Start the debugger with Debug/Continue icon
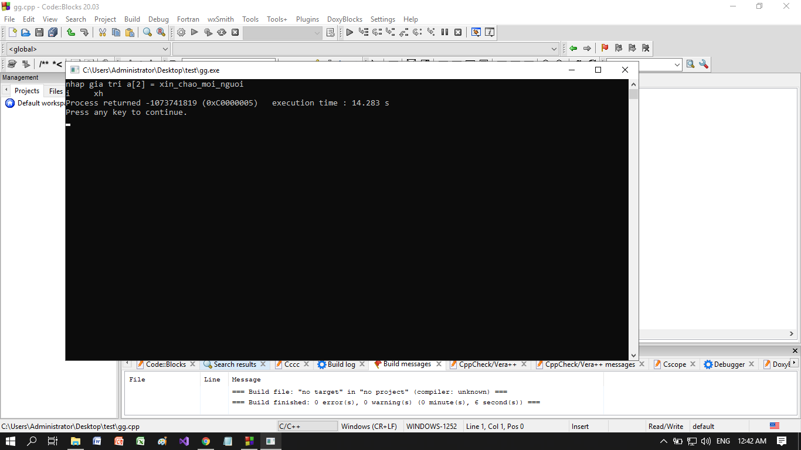 point(349,33)
